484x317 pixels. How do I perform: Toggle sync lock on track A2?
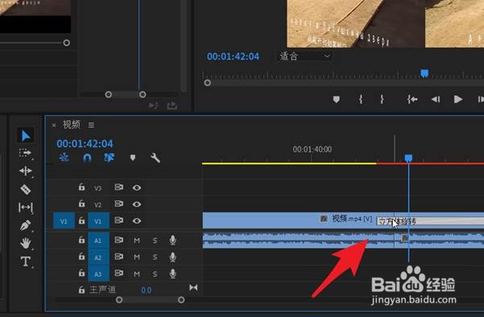(x=119, y=257)
